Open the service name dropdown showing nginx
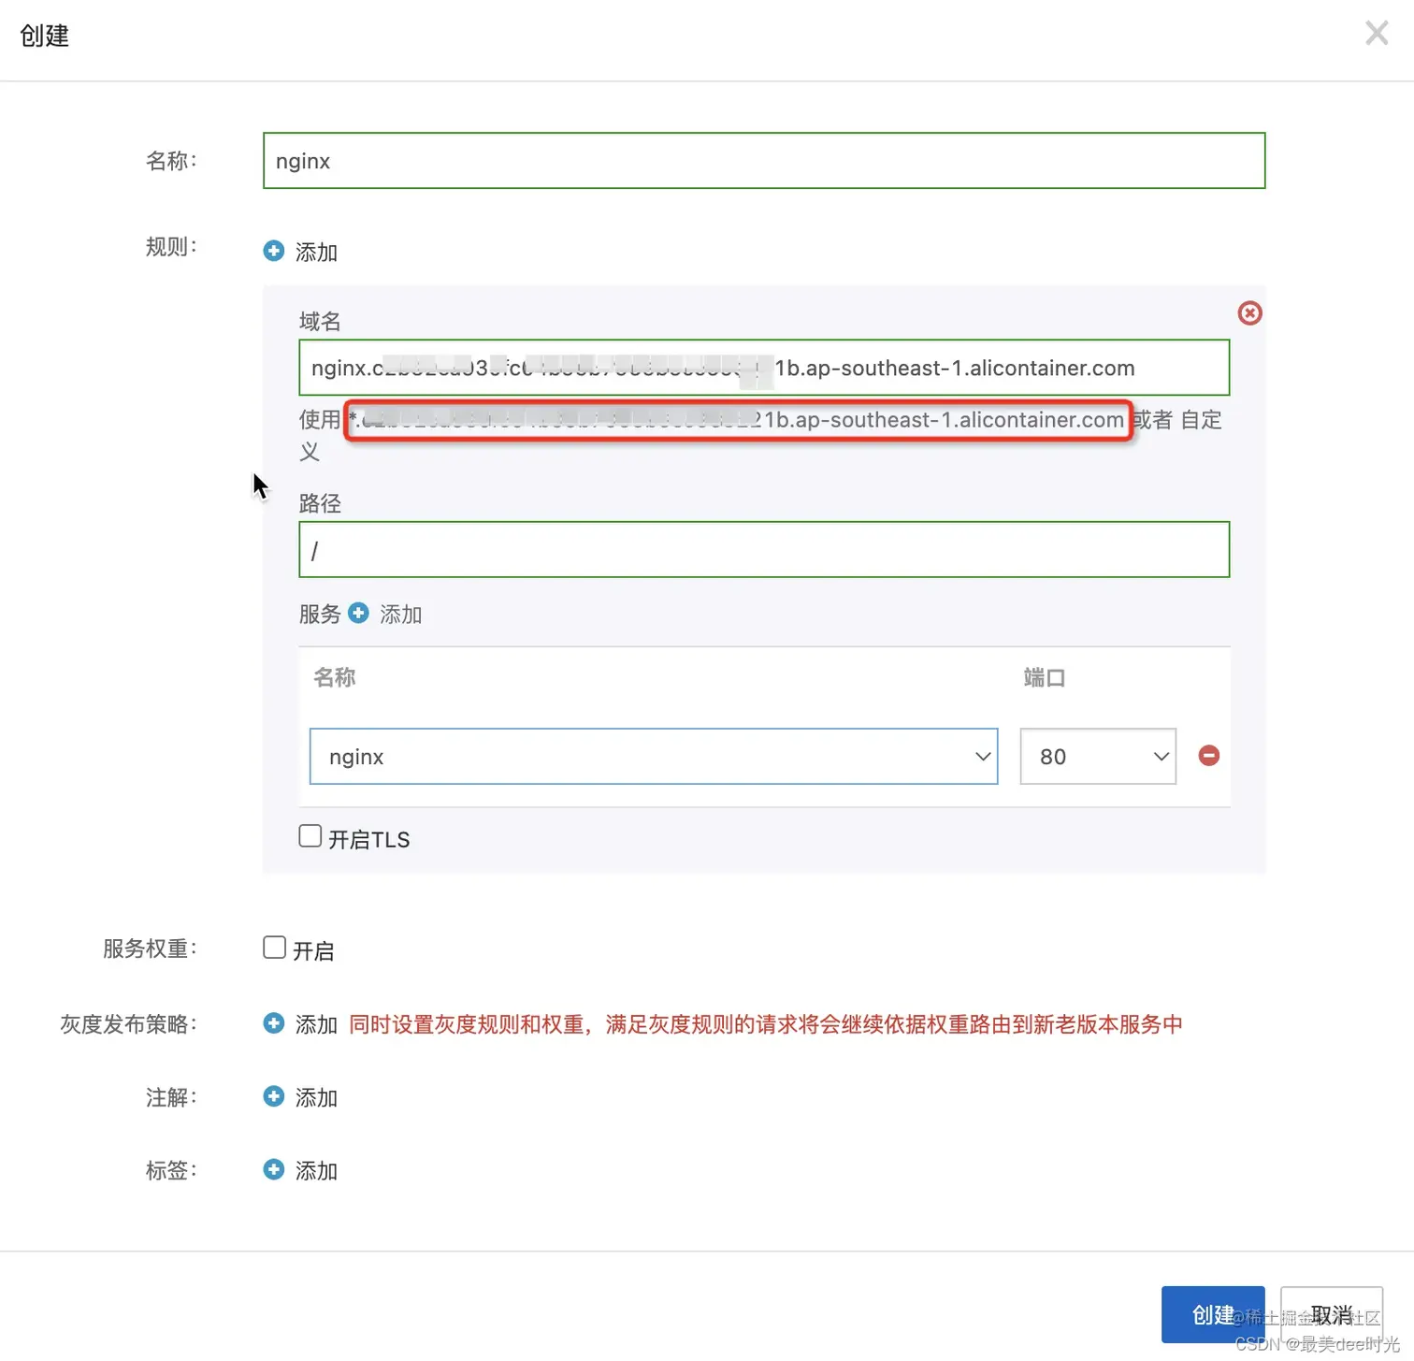Screen dimensions: 1414x1361 tap(653, 756)
